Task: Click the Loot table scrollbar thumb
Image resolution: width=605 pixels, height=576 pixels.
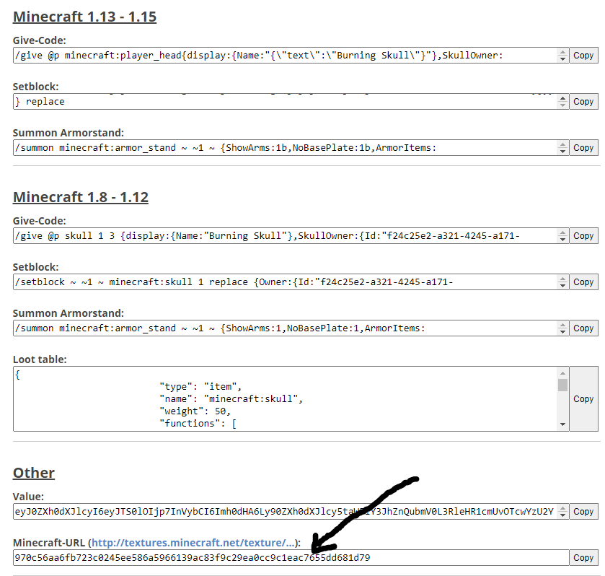Action: click(x=562, y=385)
